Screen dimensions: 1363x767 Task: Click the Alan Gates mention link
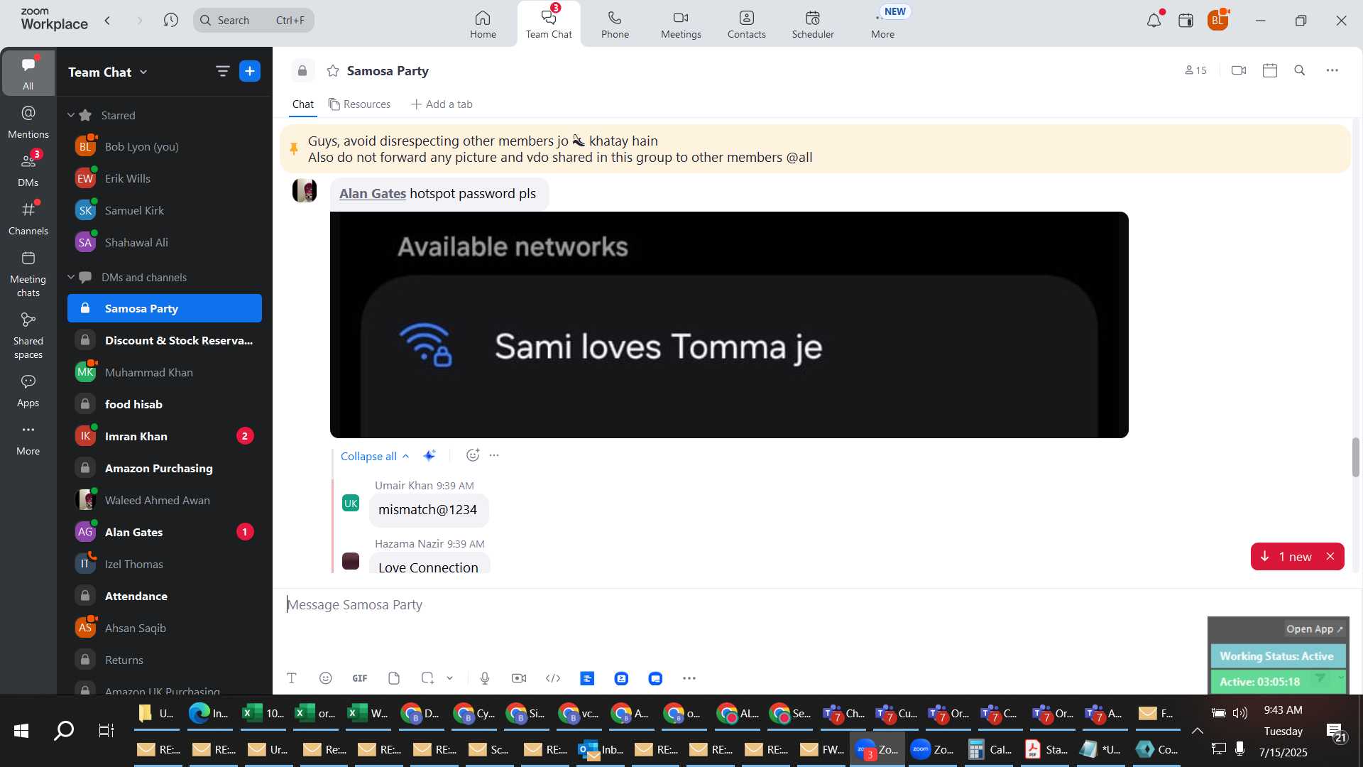coord(373,193)
